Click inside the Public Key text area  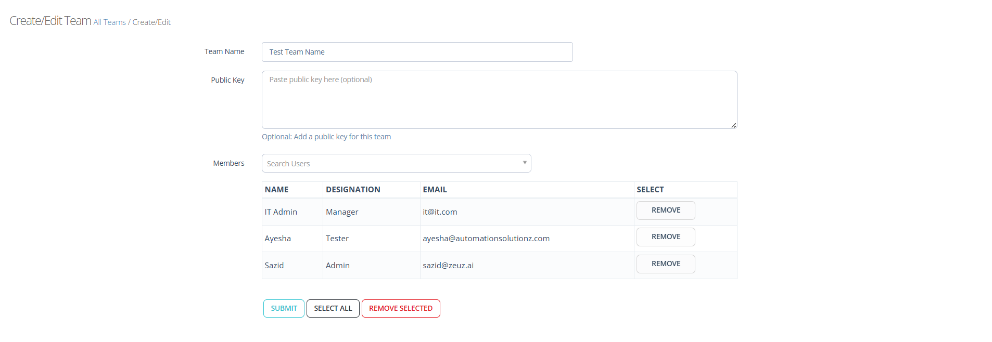[499, 100]
